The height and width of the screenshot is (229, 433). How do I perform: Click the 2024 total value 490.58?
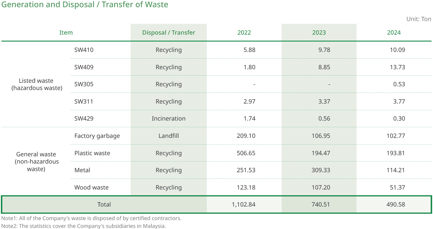(x=395, y=204)
